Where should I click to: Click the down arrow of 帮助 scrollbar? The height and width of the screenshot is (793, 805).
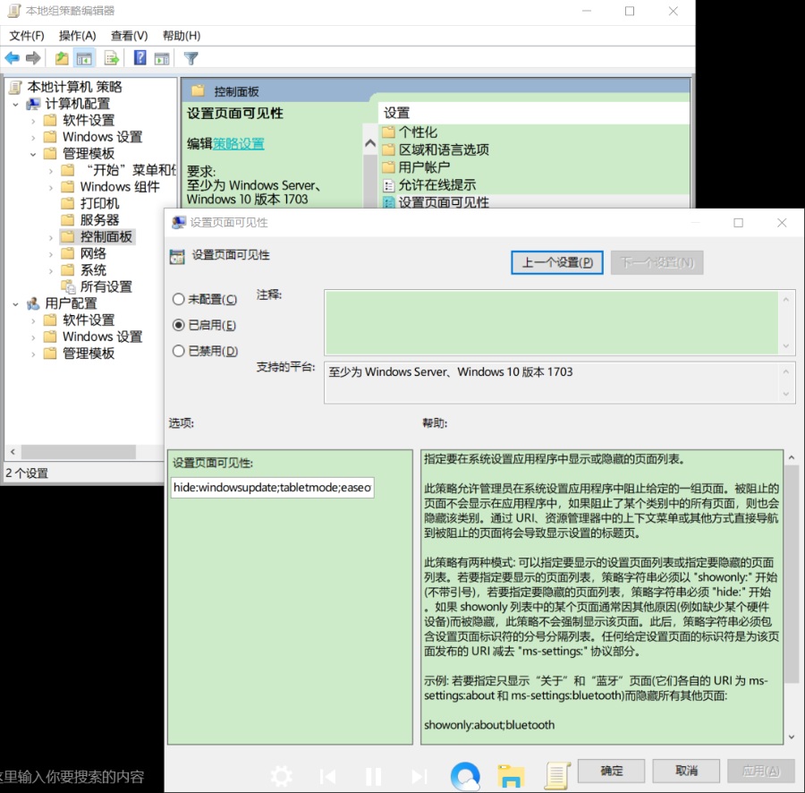pyautogui.click(x=792, y=737)
